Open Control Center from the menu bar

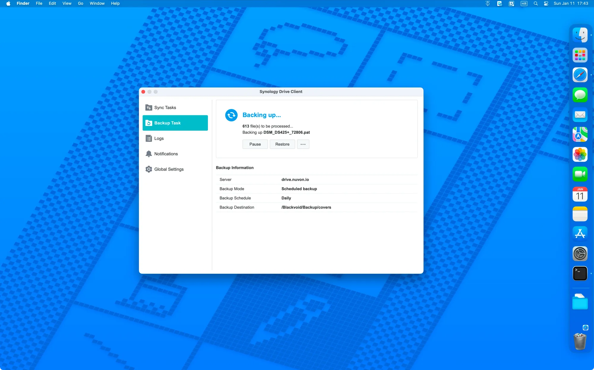(x=546, y=4)
